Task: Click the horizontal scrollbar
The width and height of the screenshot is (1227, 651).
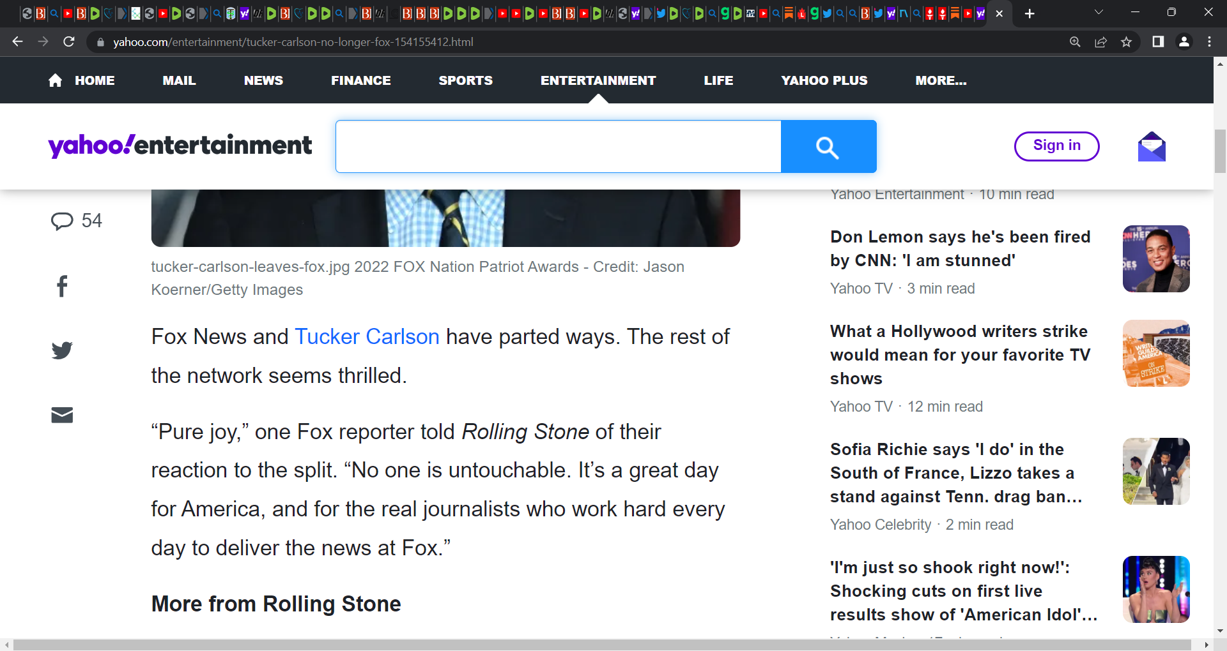Action: [x=601, y=645]
